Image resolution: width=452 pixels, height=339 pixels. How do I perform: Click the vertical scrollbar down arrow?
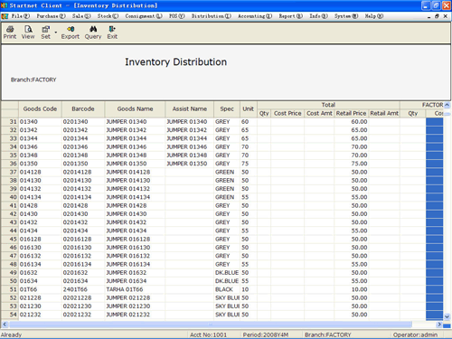coord(447,316)
